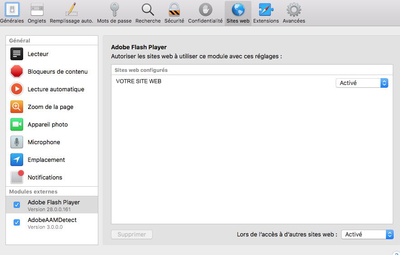This screenshot has height=255, width=400.
Task: Click the Notifications sidebar icon
Action: pyautogui.click(x=17, y=177)
